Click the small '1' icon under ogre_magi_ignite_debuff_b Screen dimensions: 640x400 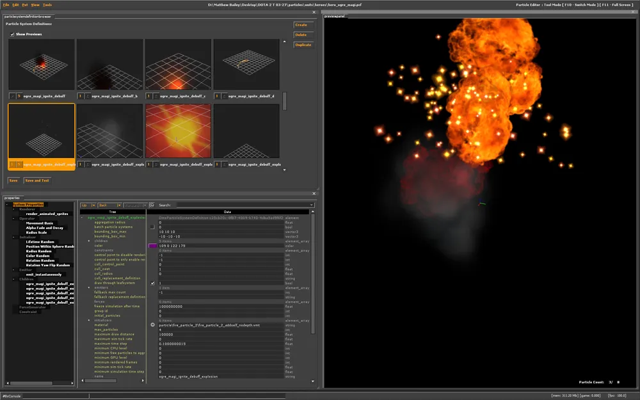tap(81, 96)
